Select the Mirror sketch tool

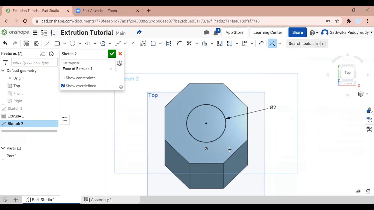tap(220, 43)
